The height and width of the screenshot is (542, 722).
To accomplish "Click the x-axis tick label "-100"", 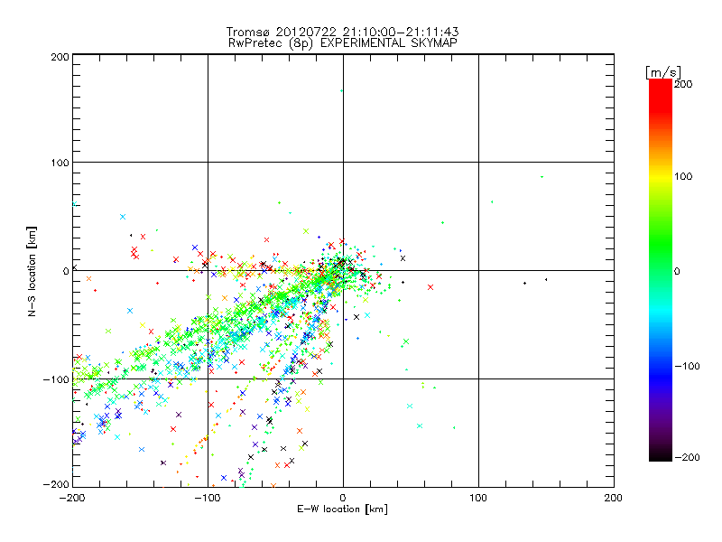I will [208, 498].
